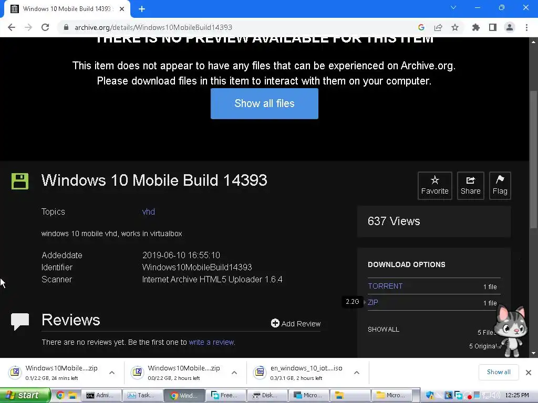
Task: Click the green floppy disk software icon
Action: 20,181
